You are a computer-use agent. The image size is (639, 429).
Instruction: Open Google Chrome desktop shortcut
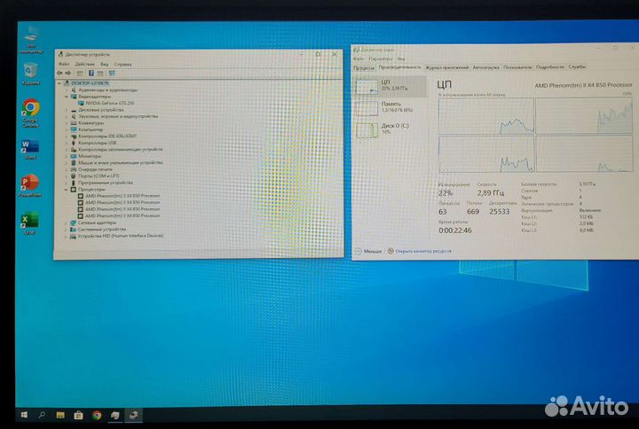[30, 113]
